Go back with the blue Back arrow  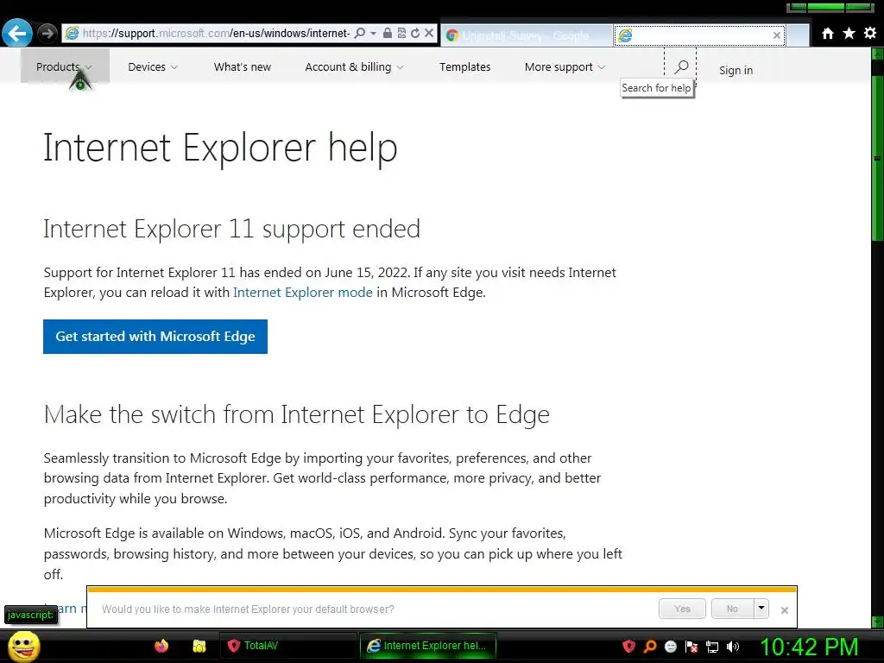click(17, 34)
